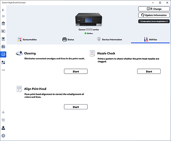Select the Utilities tab
The height and width of the screenshot is (141, 171).
[x=150, y=40]
